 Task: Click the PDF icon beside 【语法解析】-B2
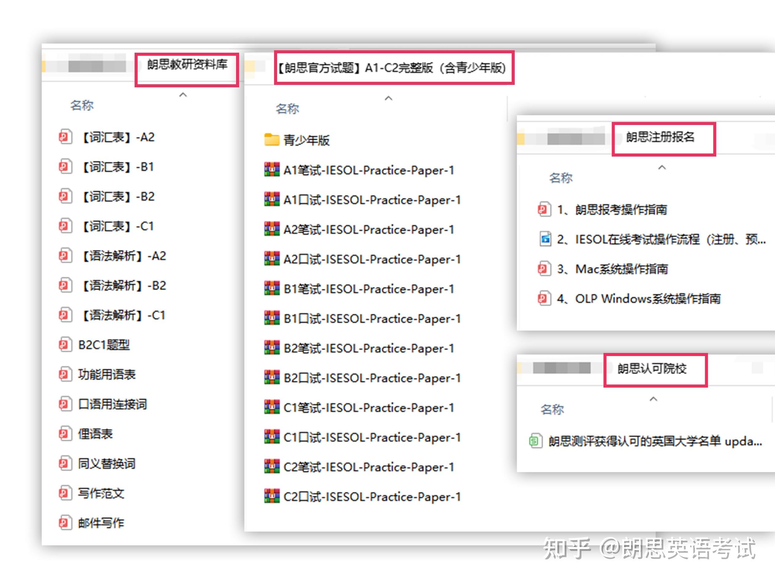[x=65, y=286]
